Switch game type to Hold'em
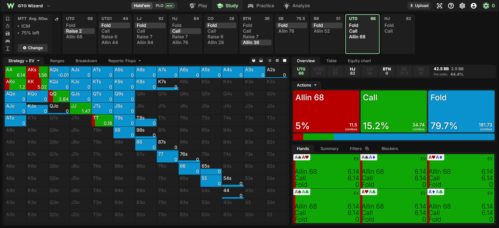The width and height of the screenshot is (499, 228). 142,6
